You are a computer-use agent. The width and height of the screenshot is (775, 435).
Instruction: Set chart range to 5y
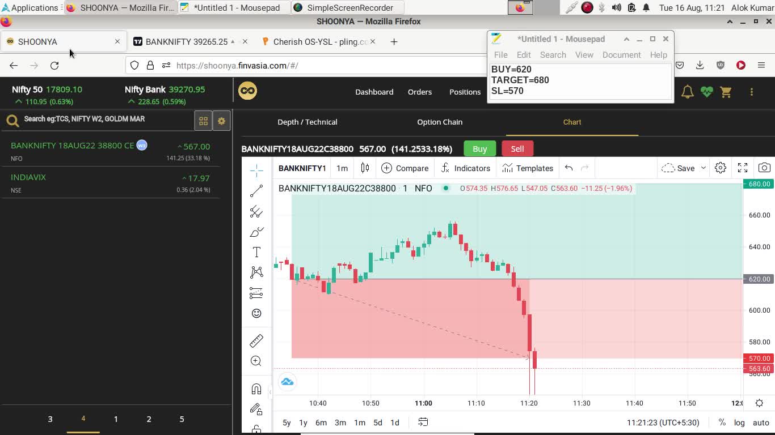point(287,423)
